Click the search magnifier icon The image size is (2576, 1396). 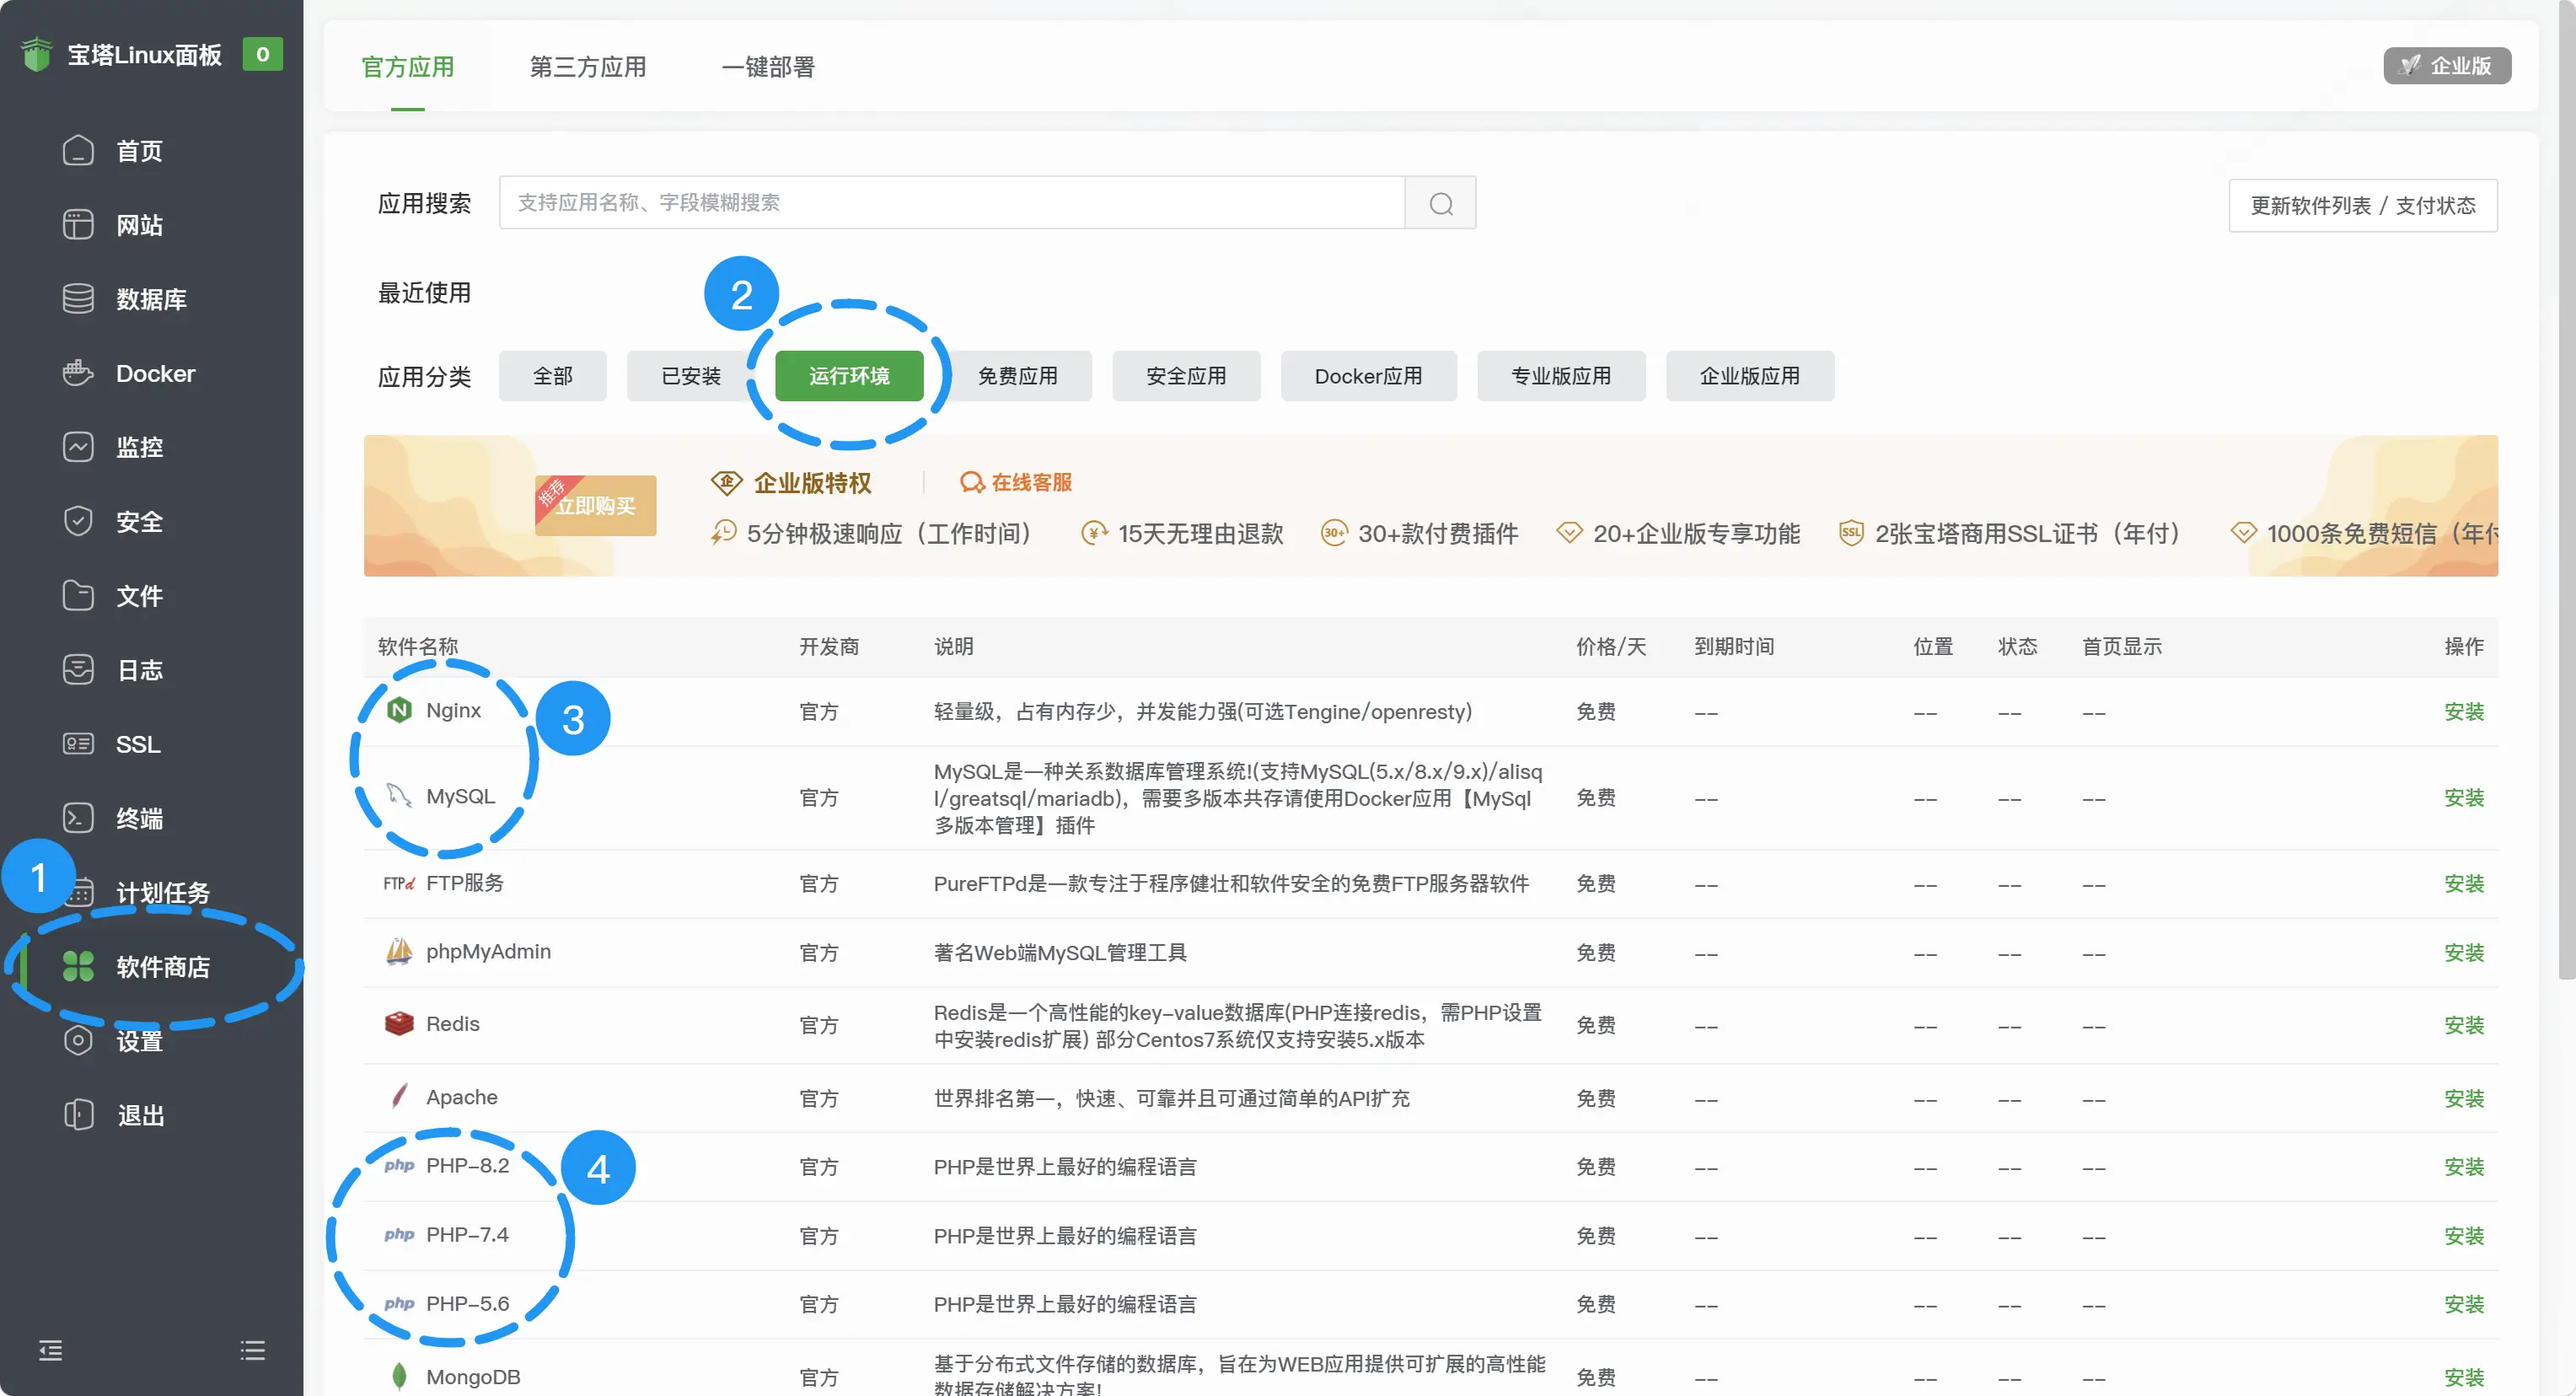1441,203
